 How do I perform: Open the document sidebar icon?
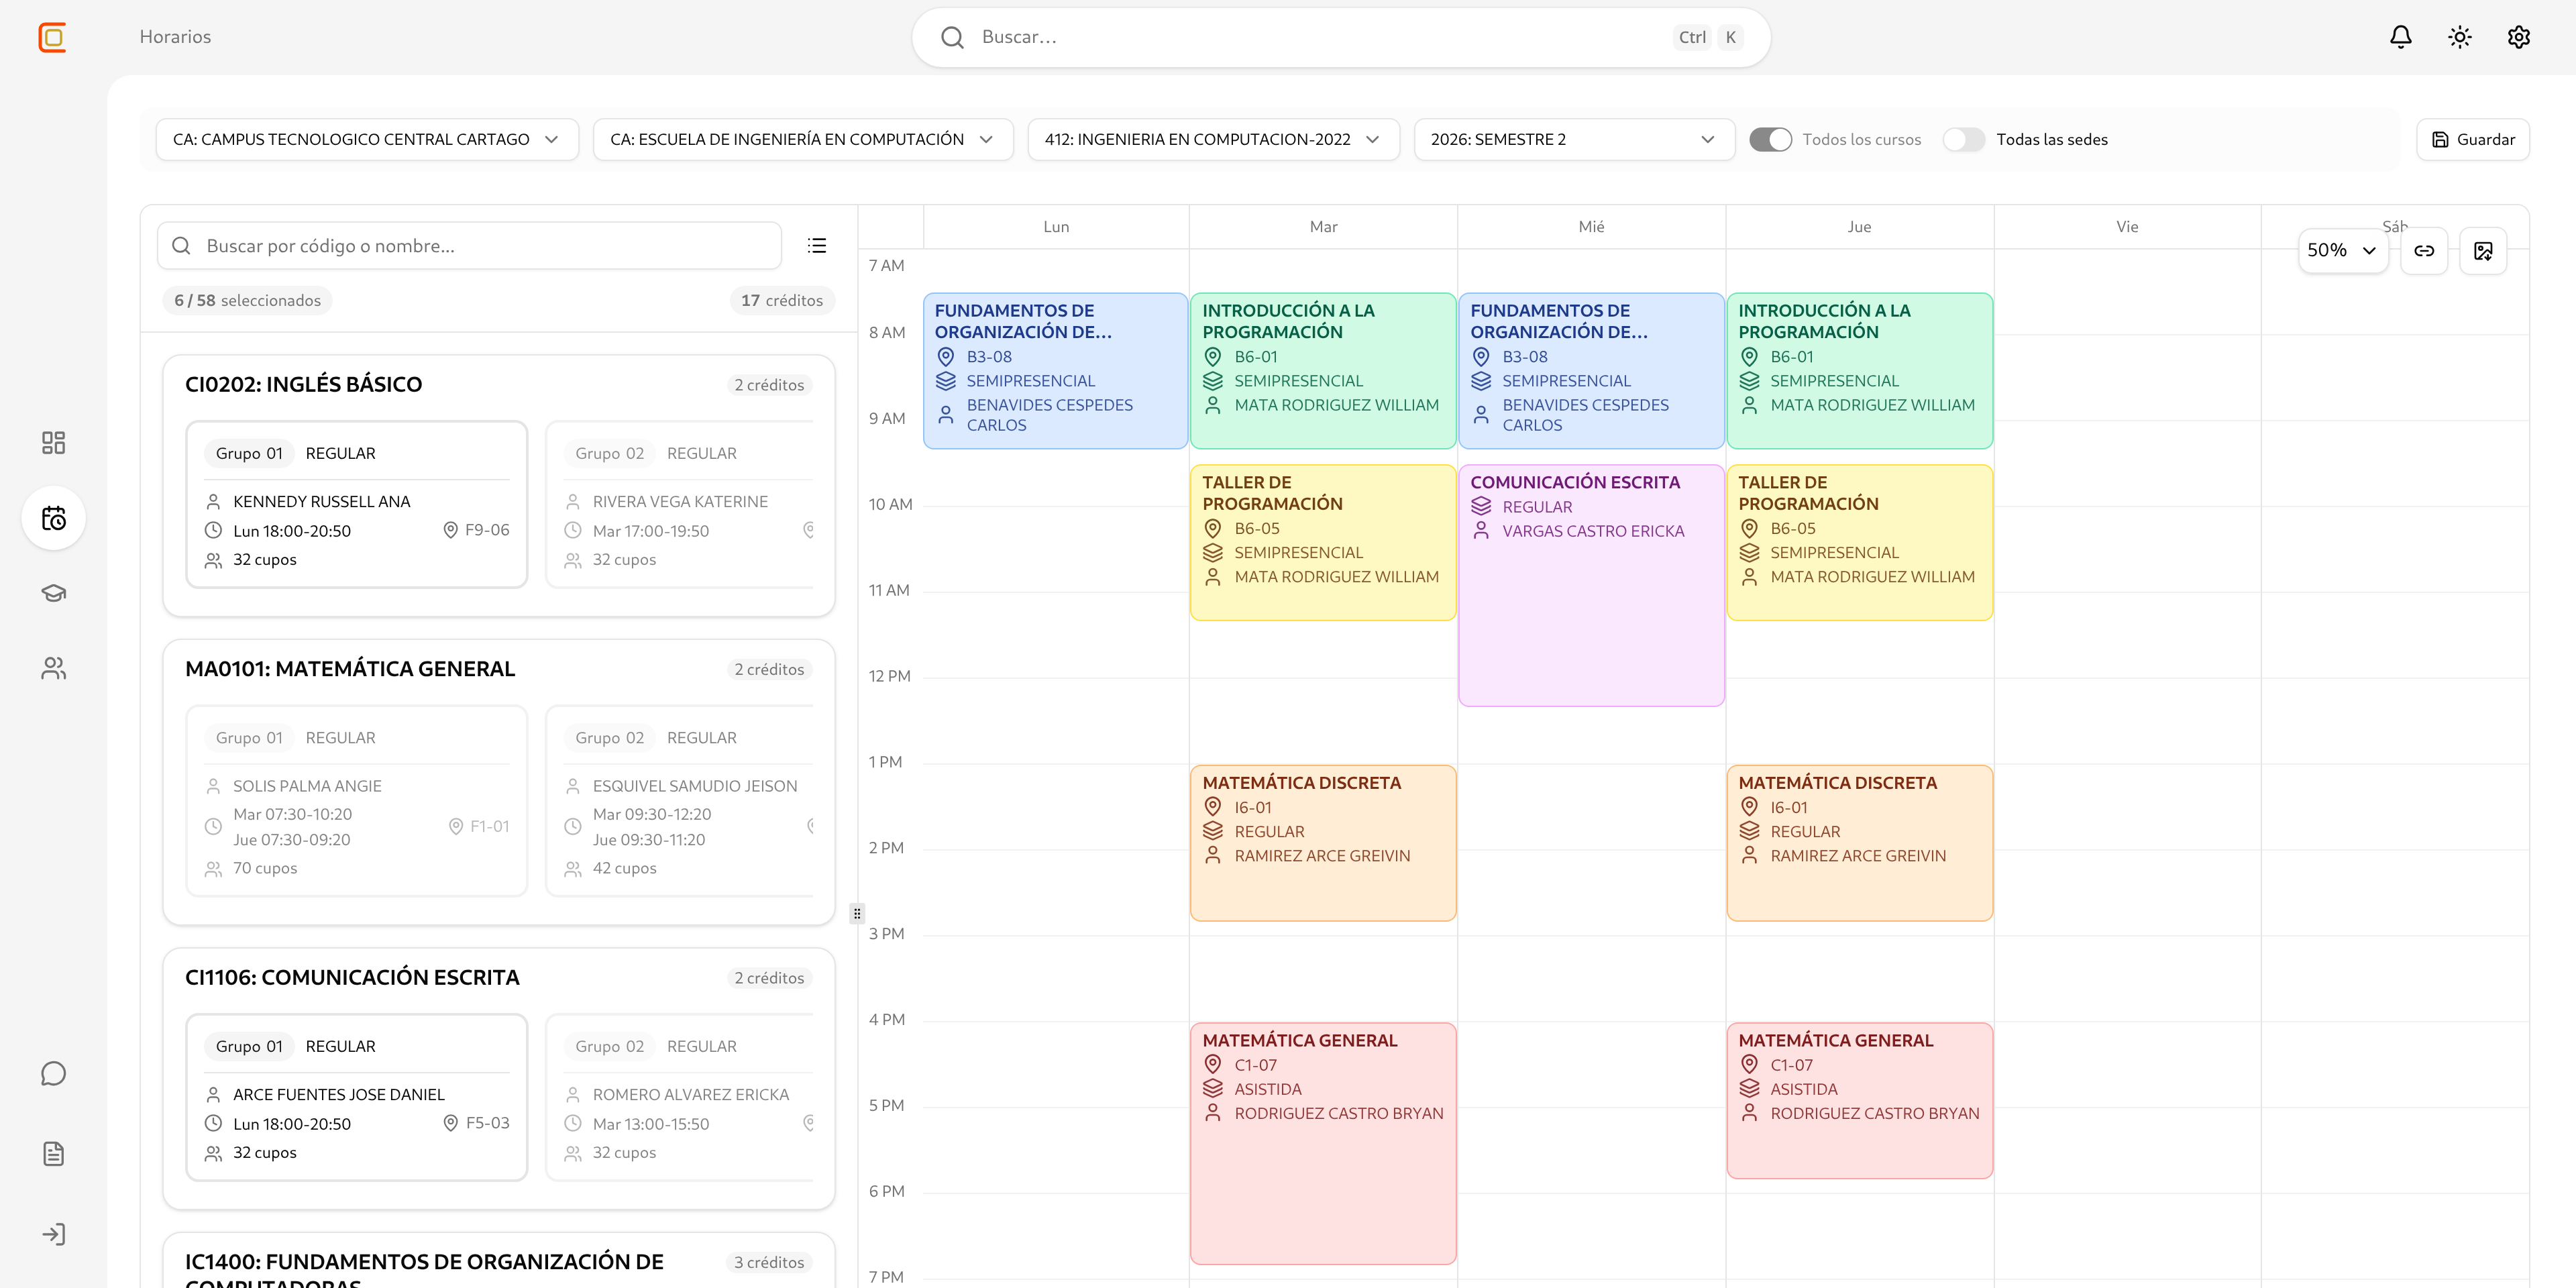coord(54,1154)
